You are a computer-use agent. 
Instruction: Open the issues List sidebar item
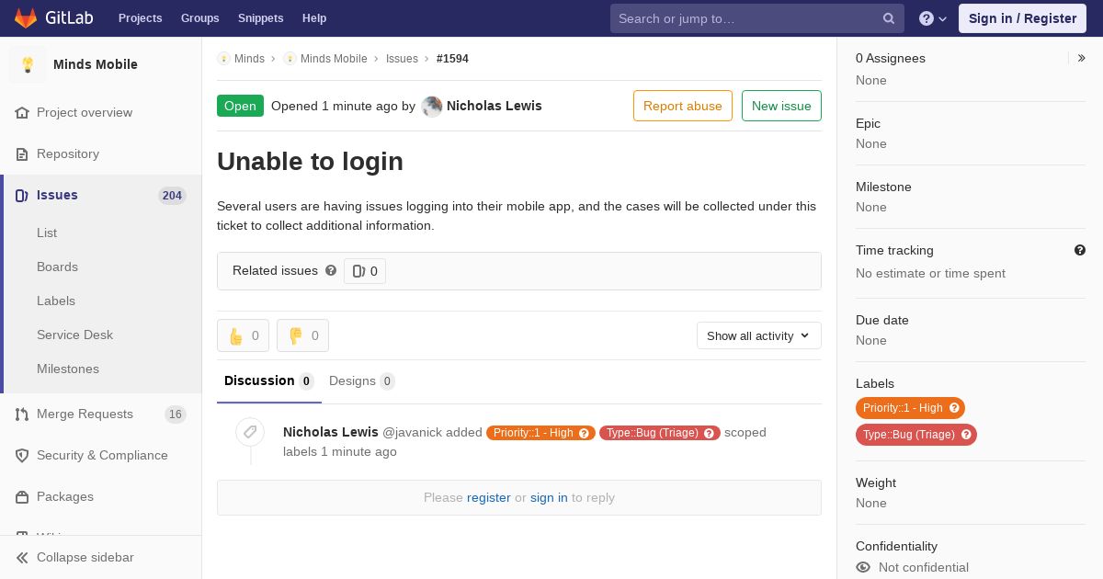click(47, 233)
